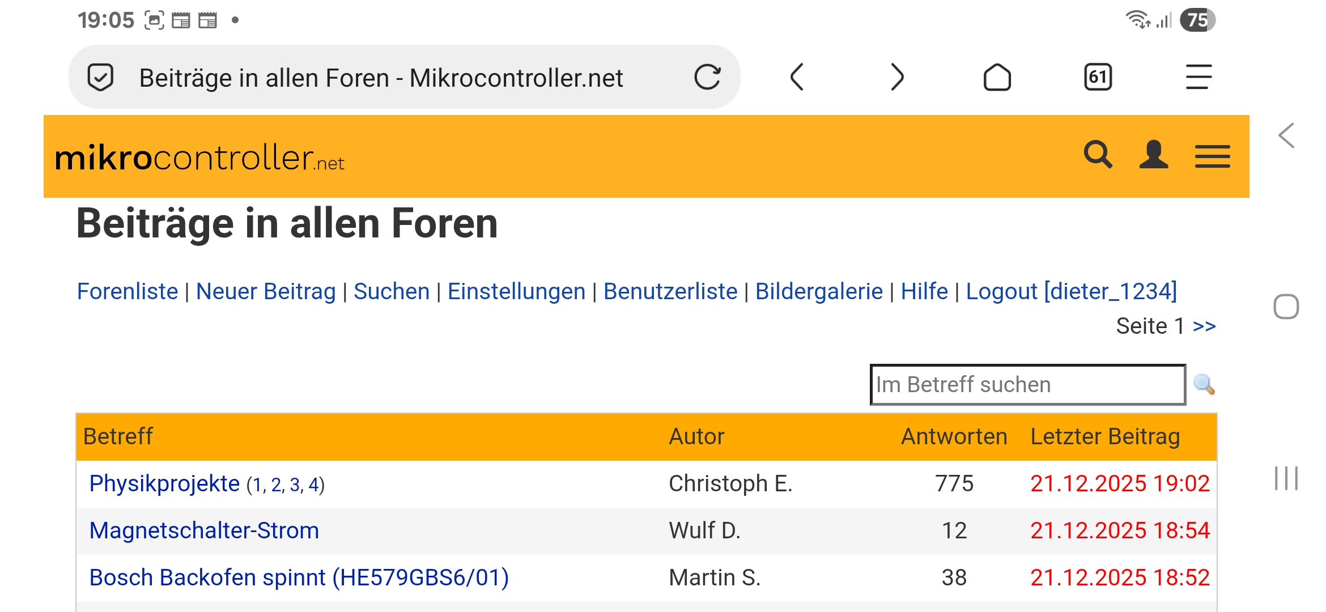The height and width of the screenshot is (612, 1326).
Task: Open the tab switcher showing 61
Action: [x=1098, y=77]
